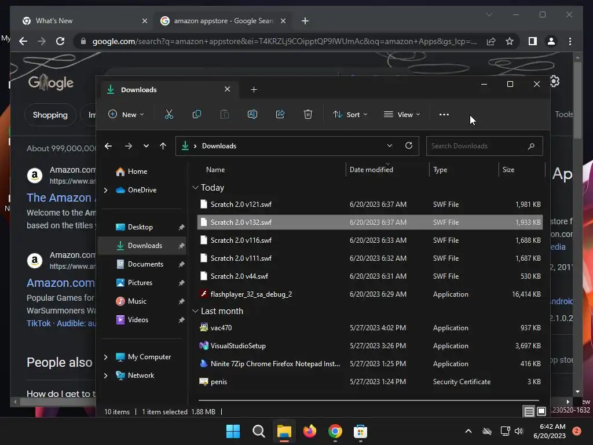Viewport: 593px width, 445px height.
Task: Open Firefox from the taskbar
Action: (x=310, y=431)
